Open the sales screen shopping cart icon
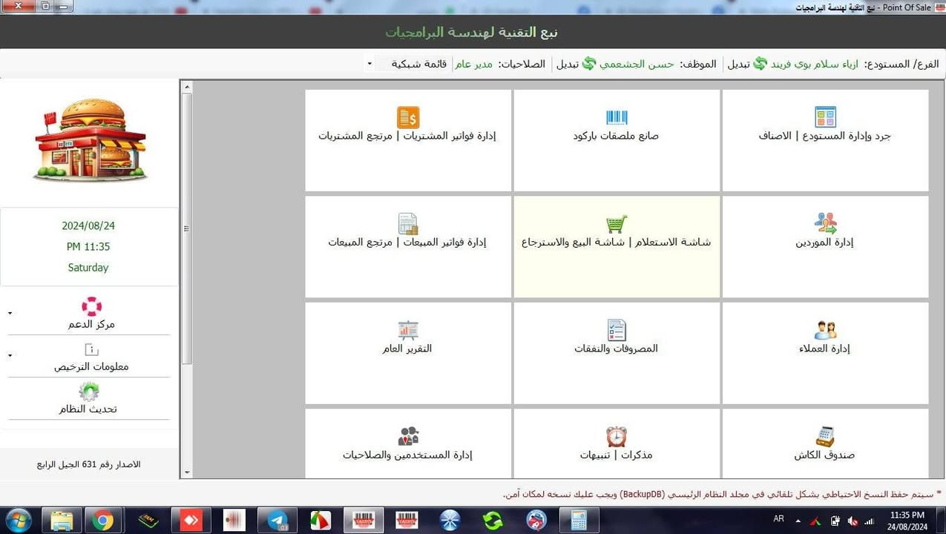The image size is (946, 534). coord(617,223)
